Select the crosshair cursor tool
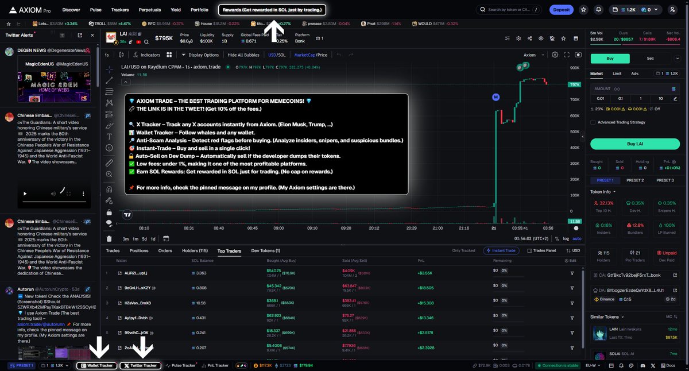The height and width of the screenshot is (371, 689). 109,68
